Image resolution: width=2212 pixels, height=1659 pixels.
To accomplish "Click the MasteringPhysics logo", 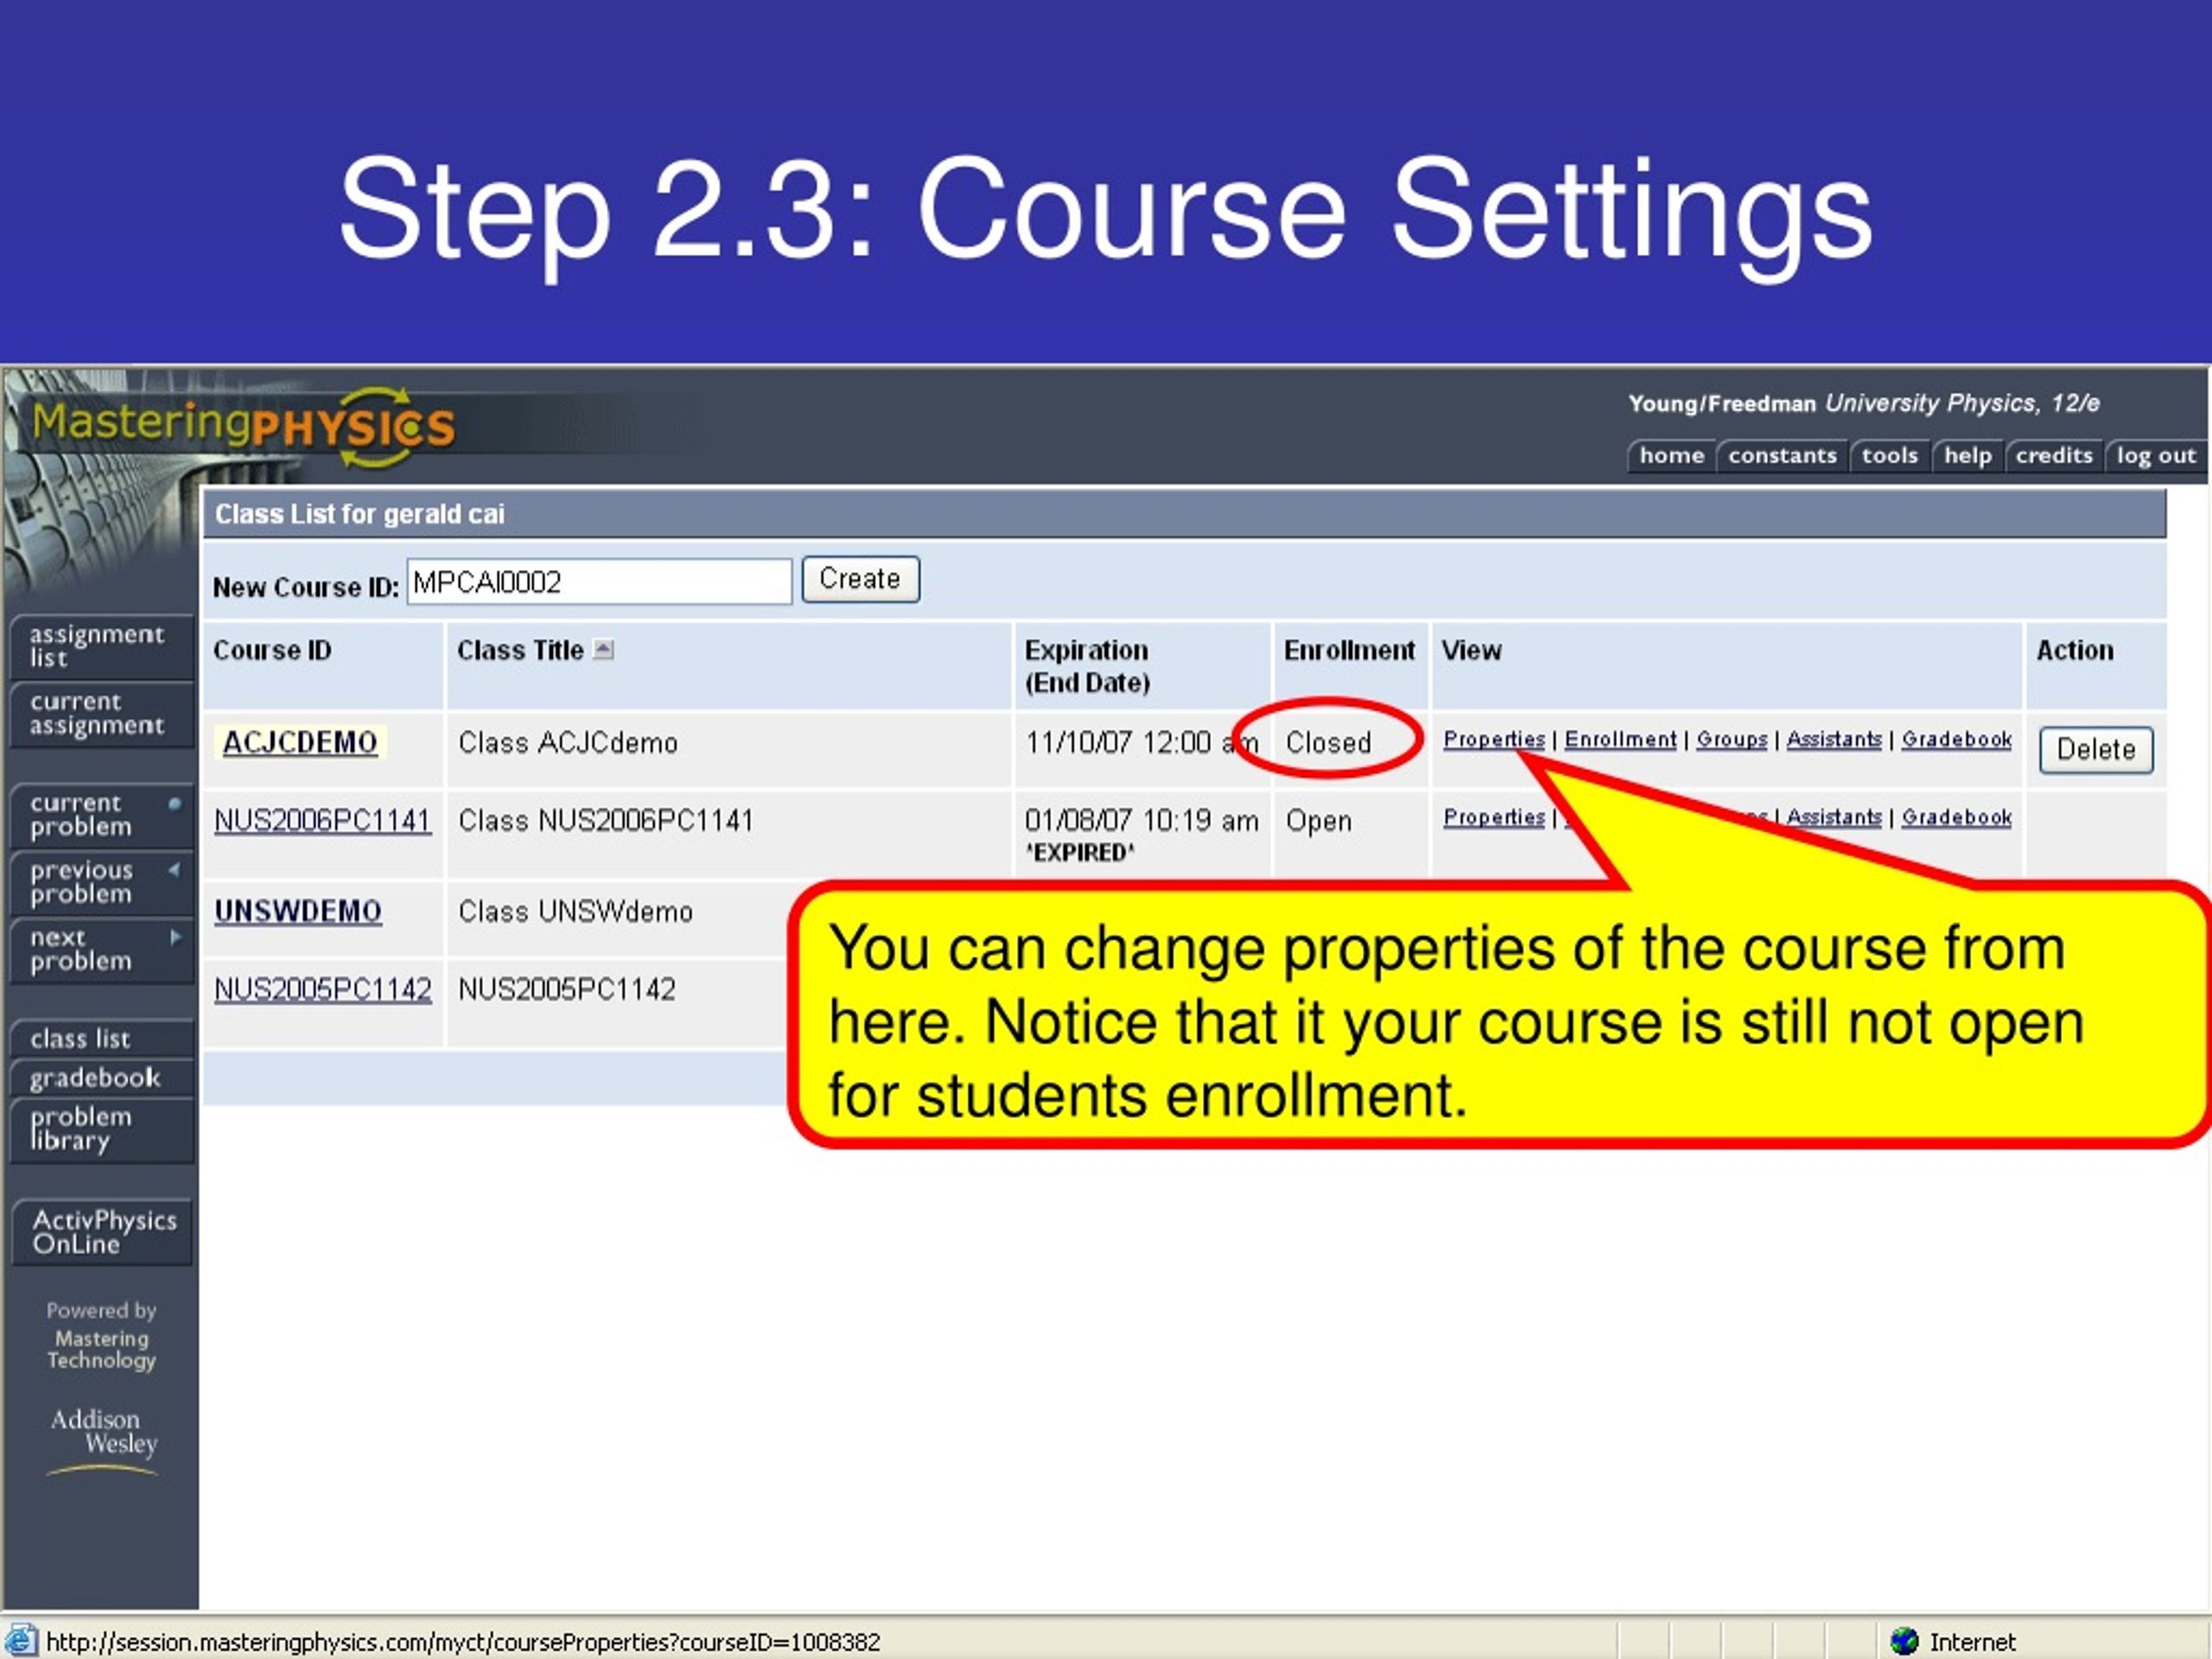I will pos(244,426).
